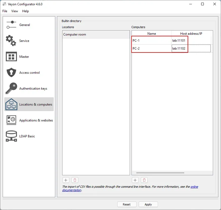Select Authentication keys text in sidebar
This screenshot has height=210, width=221.
coord(33,89)
